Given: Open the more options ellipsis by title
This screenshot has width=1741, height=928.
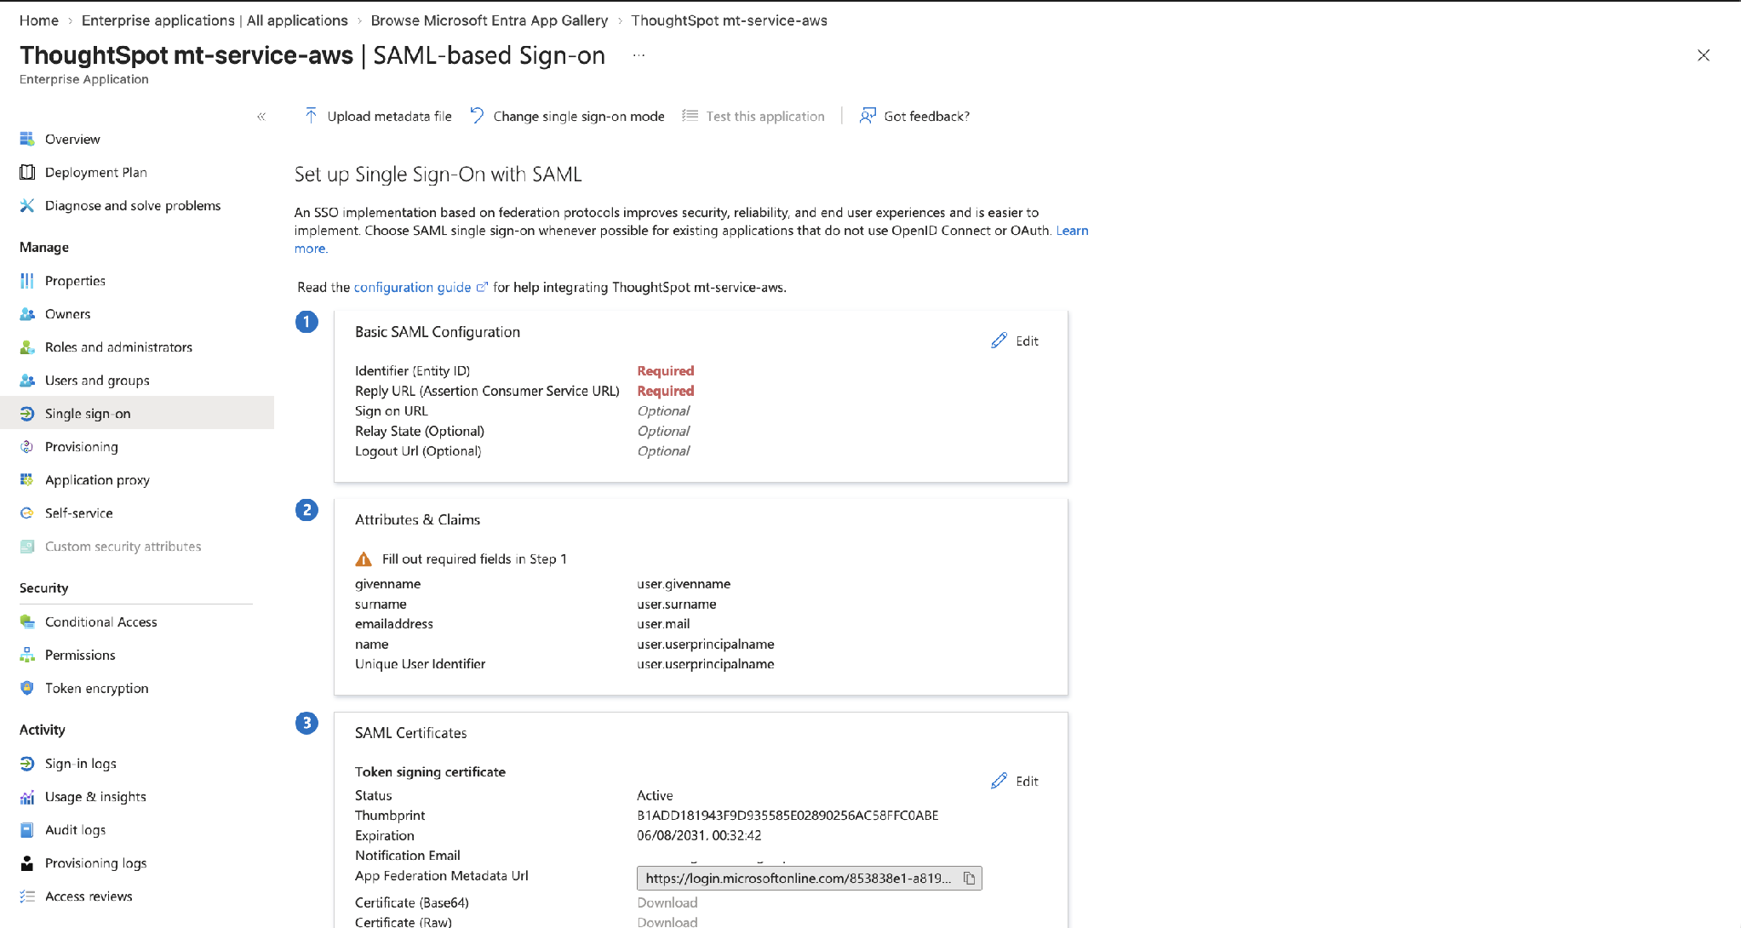Looking at the screenshot, I should tap(639, 55).
